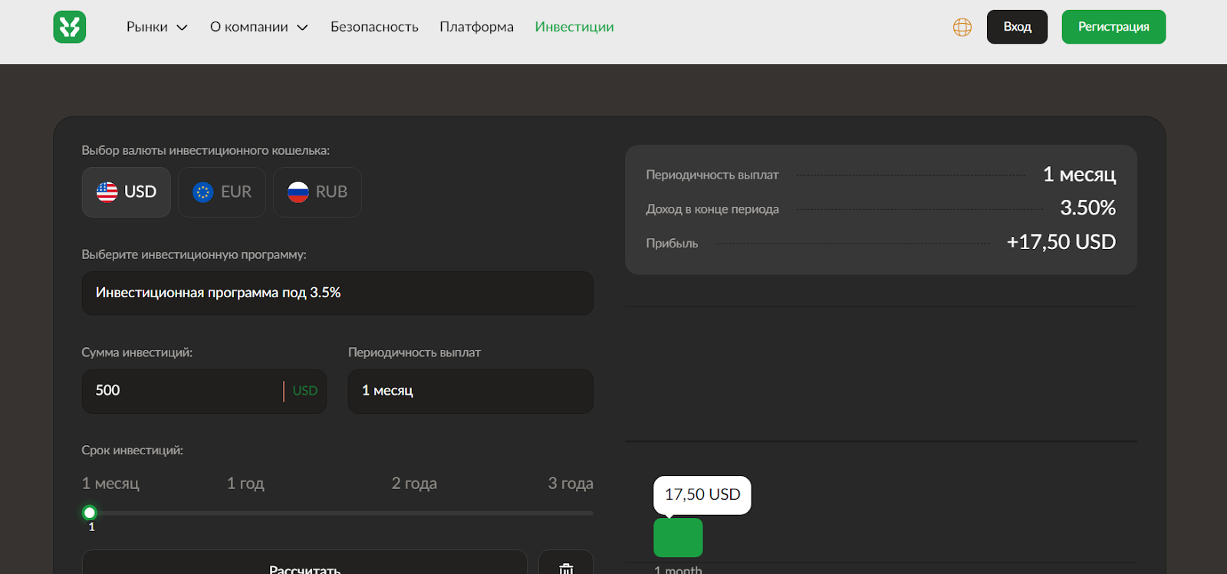
Task: Open the Инвестиции page
Action: (x=574, y=27)
